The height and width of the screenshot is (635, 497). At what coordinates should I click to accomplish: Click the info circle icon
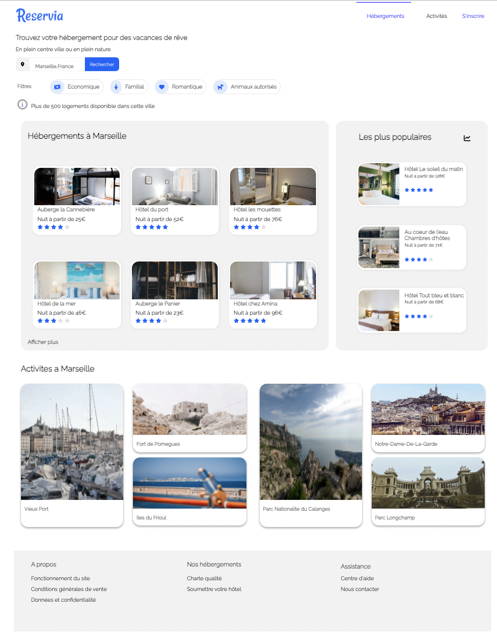[x=22, y=104]
